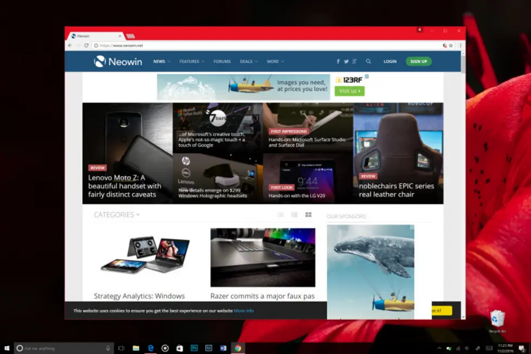Open Strategy Analytics: Windows headline

[x=139, y=296]
